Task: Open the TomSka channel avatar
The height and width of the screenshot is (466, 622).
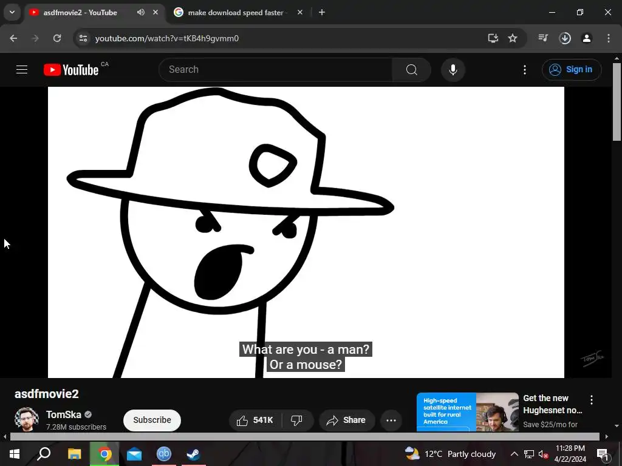Action: (x=27, y=419)
